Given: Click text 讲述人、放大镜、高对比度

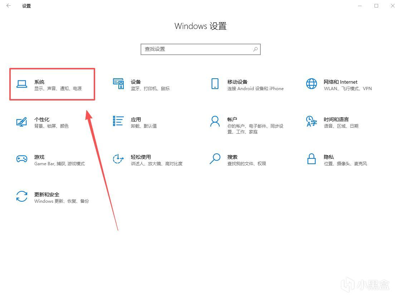Looking at the screenshot, I should tap(157, 163).
